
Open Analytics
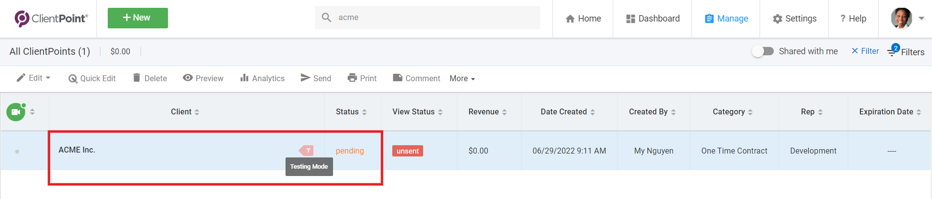click(262, 78)
